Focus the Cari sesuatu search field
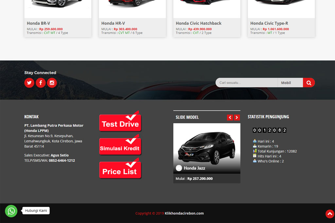 pos(247,83)
